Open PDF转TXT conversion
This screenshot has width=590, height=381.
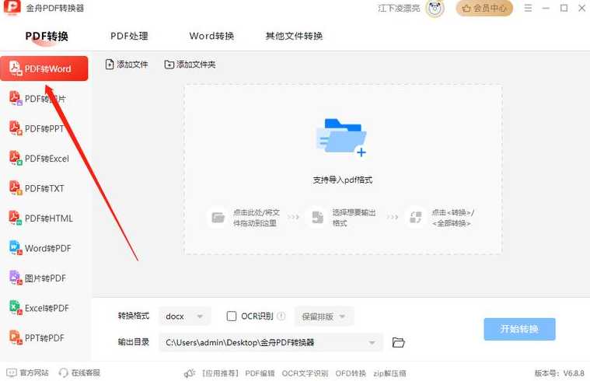(37, 188)
